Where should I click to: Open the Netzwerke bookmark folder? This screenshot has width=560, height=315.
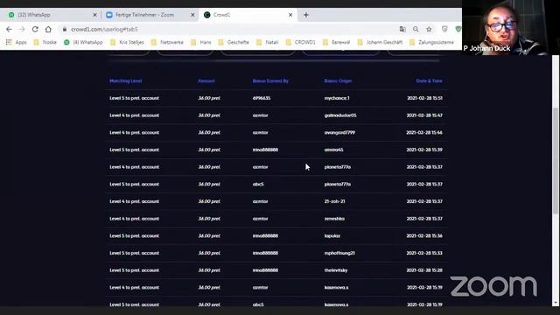point(167,42)
